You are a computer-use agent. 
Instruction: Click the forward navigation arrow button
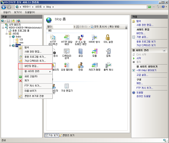(9, 7)
